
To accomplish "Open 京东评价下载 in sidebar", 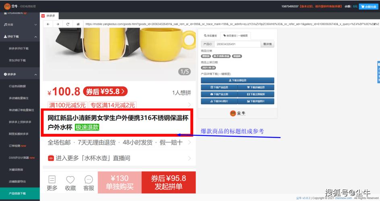I will (x=17, y=60).
